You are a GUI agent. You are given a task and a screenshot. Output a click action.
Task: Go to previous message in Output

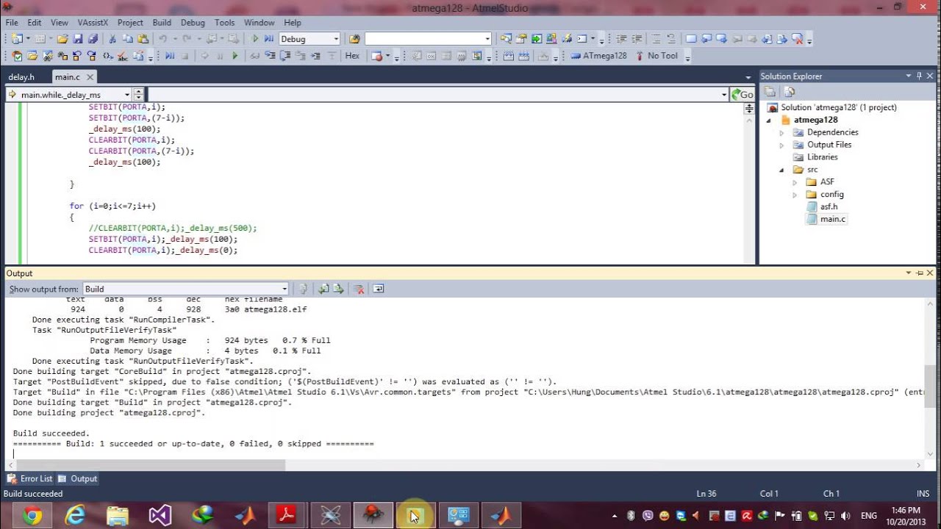click(323, 289)
